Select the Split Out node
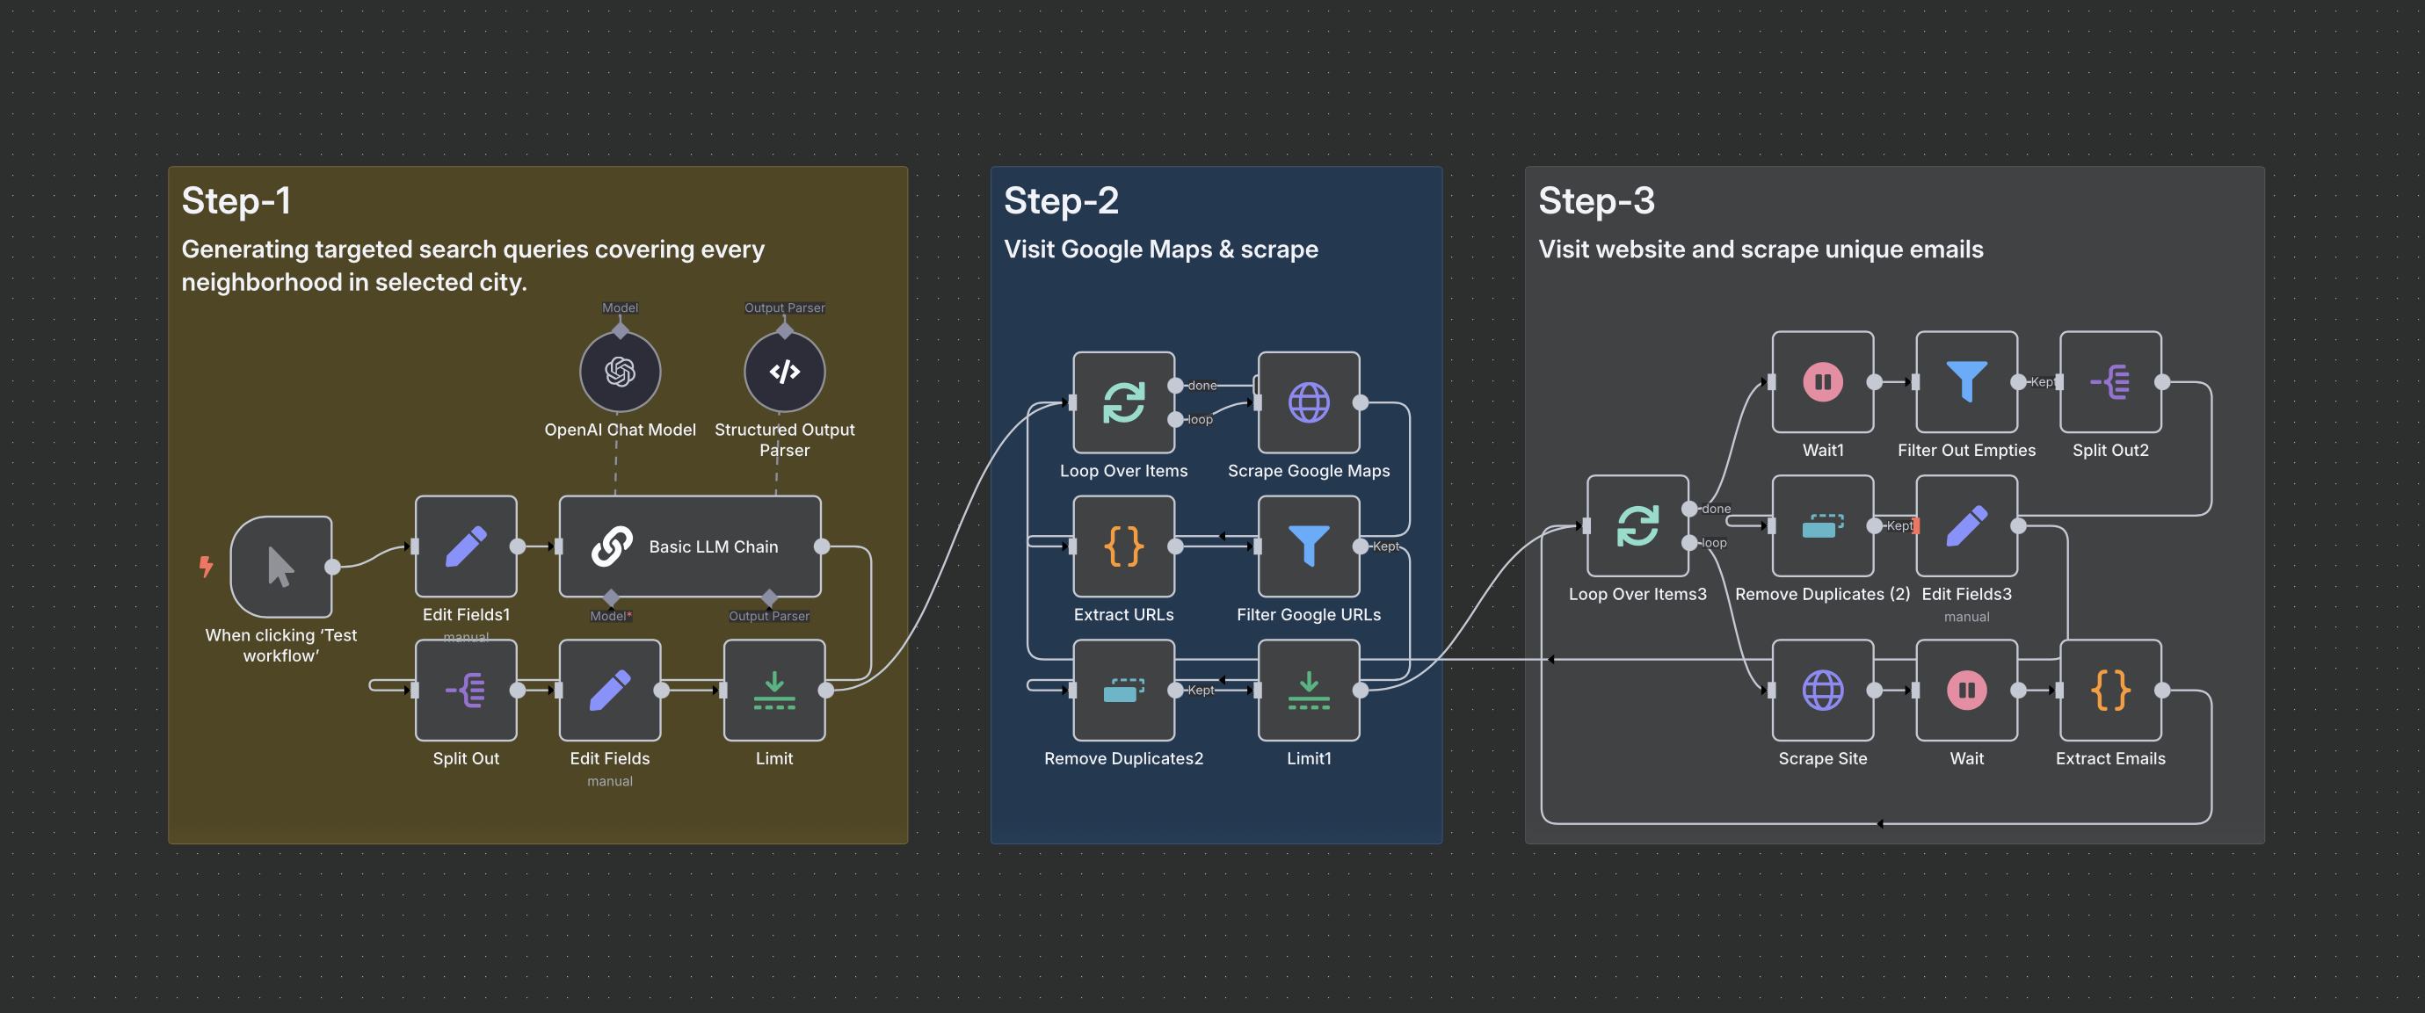 coord(465,690)
